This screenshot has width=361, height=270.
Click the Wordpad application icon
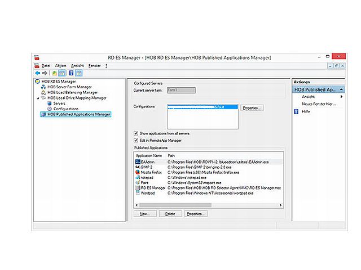tap(138, 193)
